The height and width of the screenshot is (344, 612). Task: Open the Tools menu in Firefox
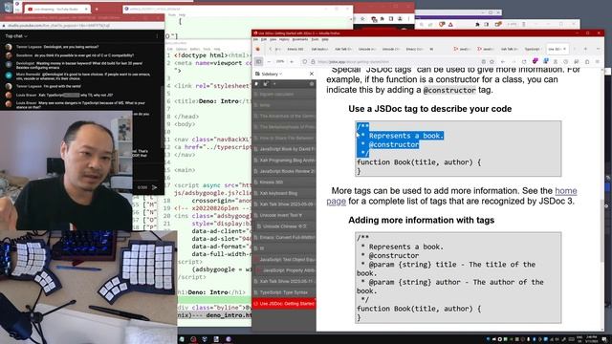click(315, 39)
